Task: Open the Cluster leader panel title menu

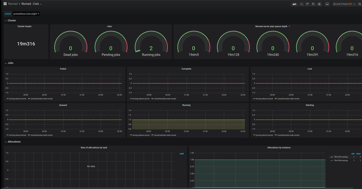Action: (x=24, y=27)
